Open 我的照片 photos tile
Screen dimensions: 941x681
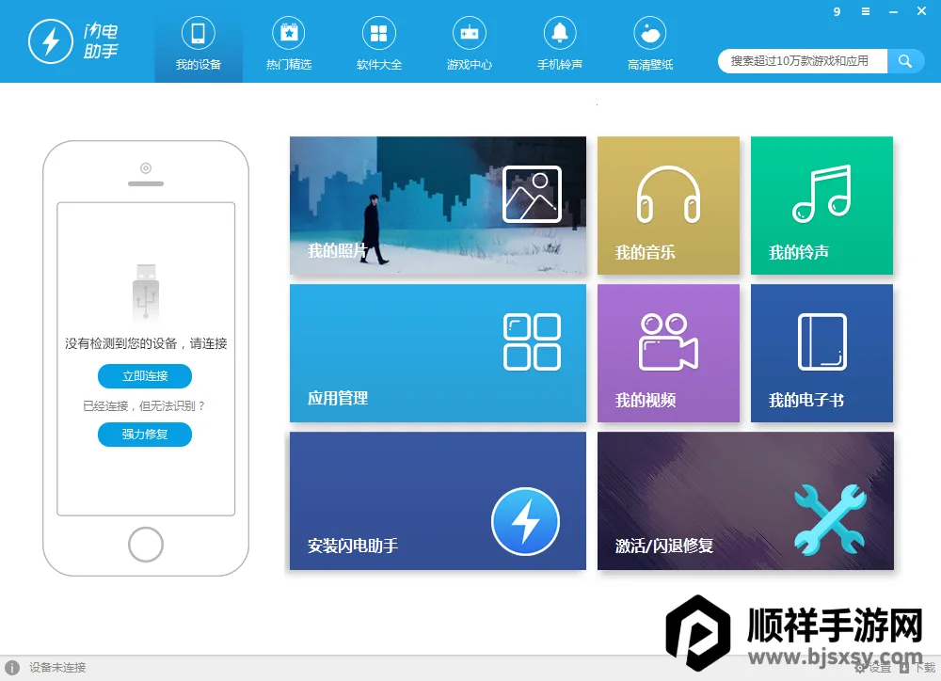click(438, 205)
